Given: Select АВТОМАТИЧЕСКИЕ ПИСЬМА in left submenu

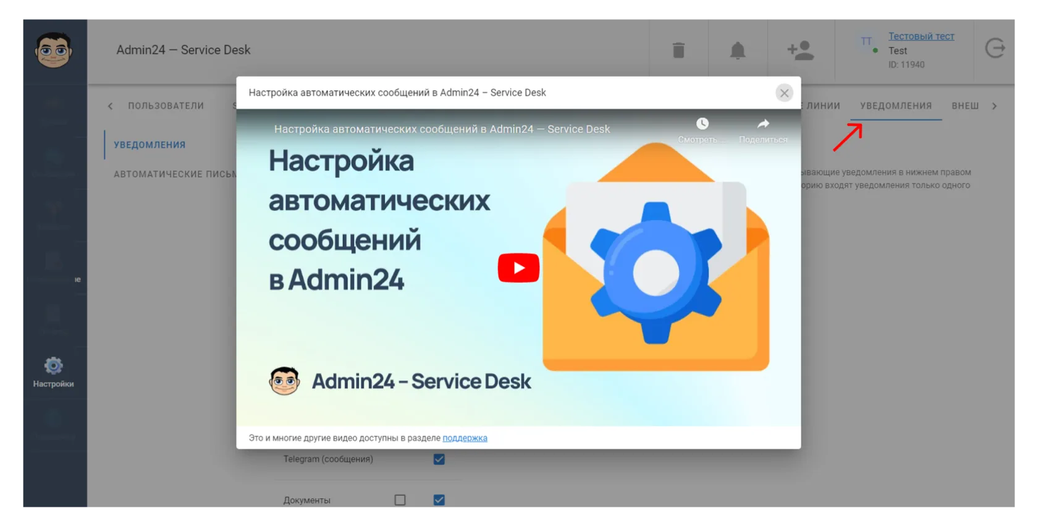Looking at the screenshot, I should [x=175, y=174].
